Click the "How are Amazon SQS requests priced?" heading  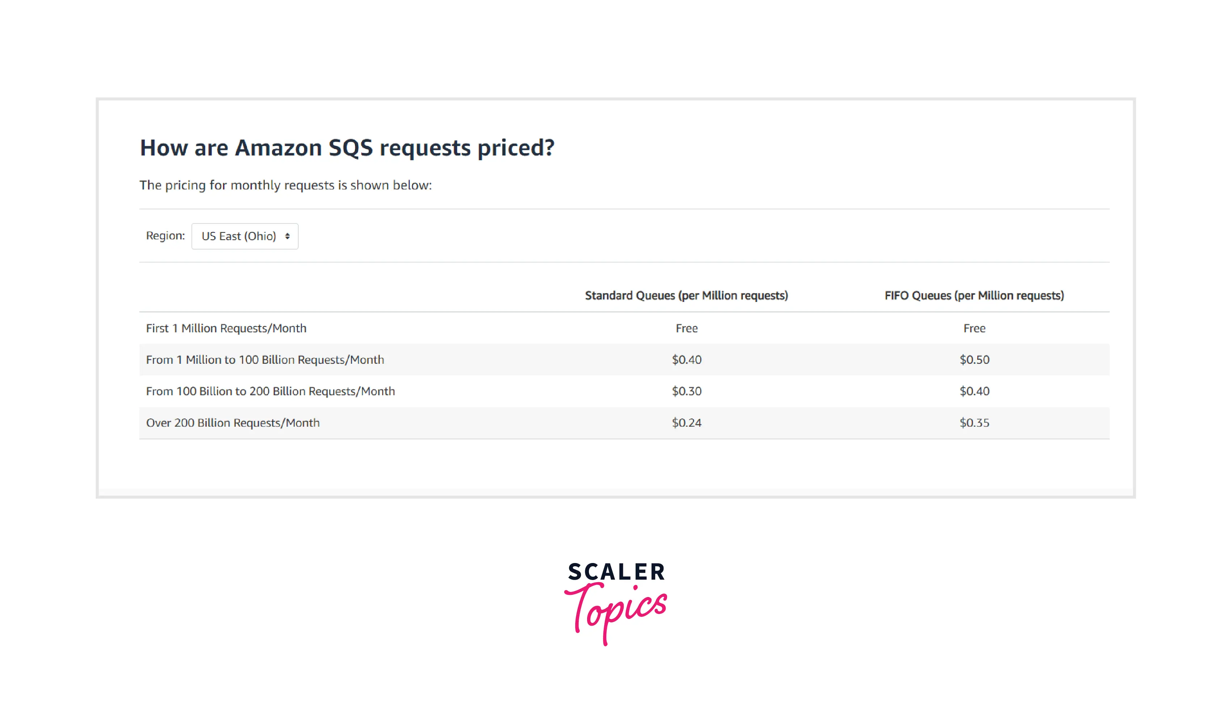click(x=347, y=148)
